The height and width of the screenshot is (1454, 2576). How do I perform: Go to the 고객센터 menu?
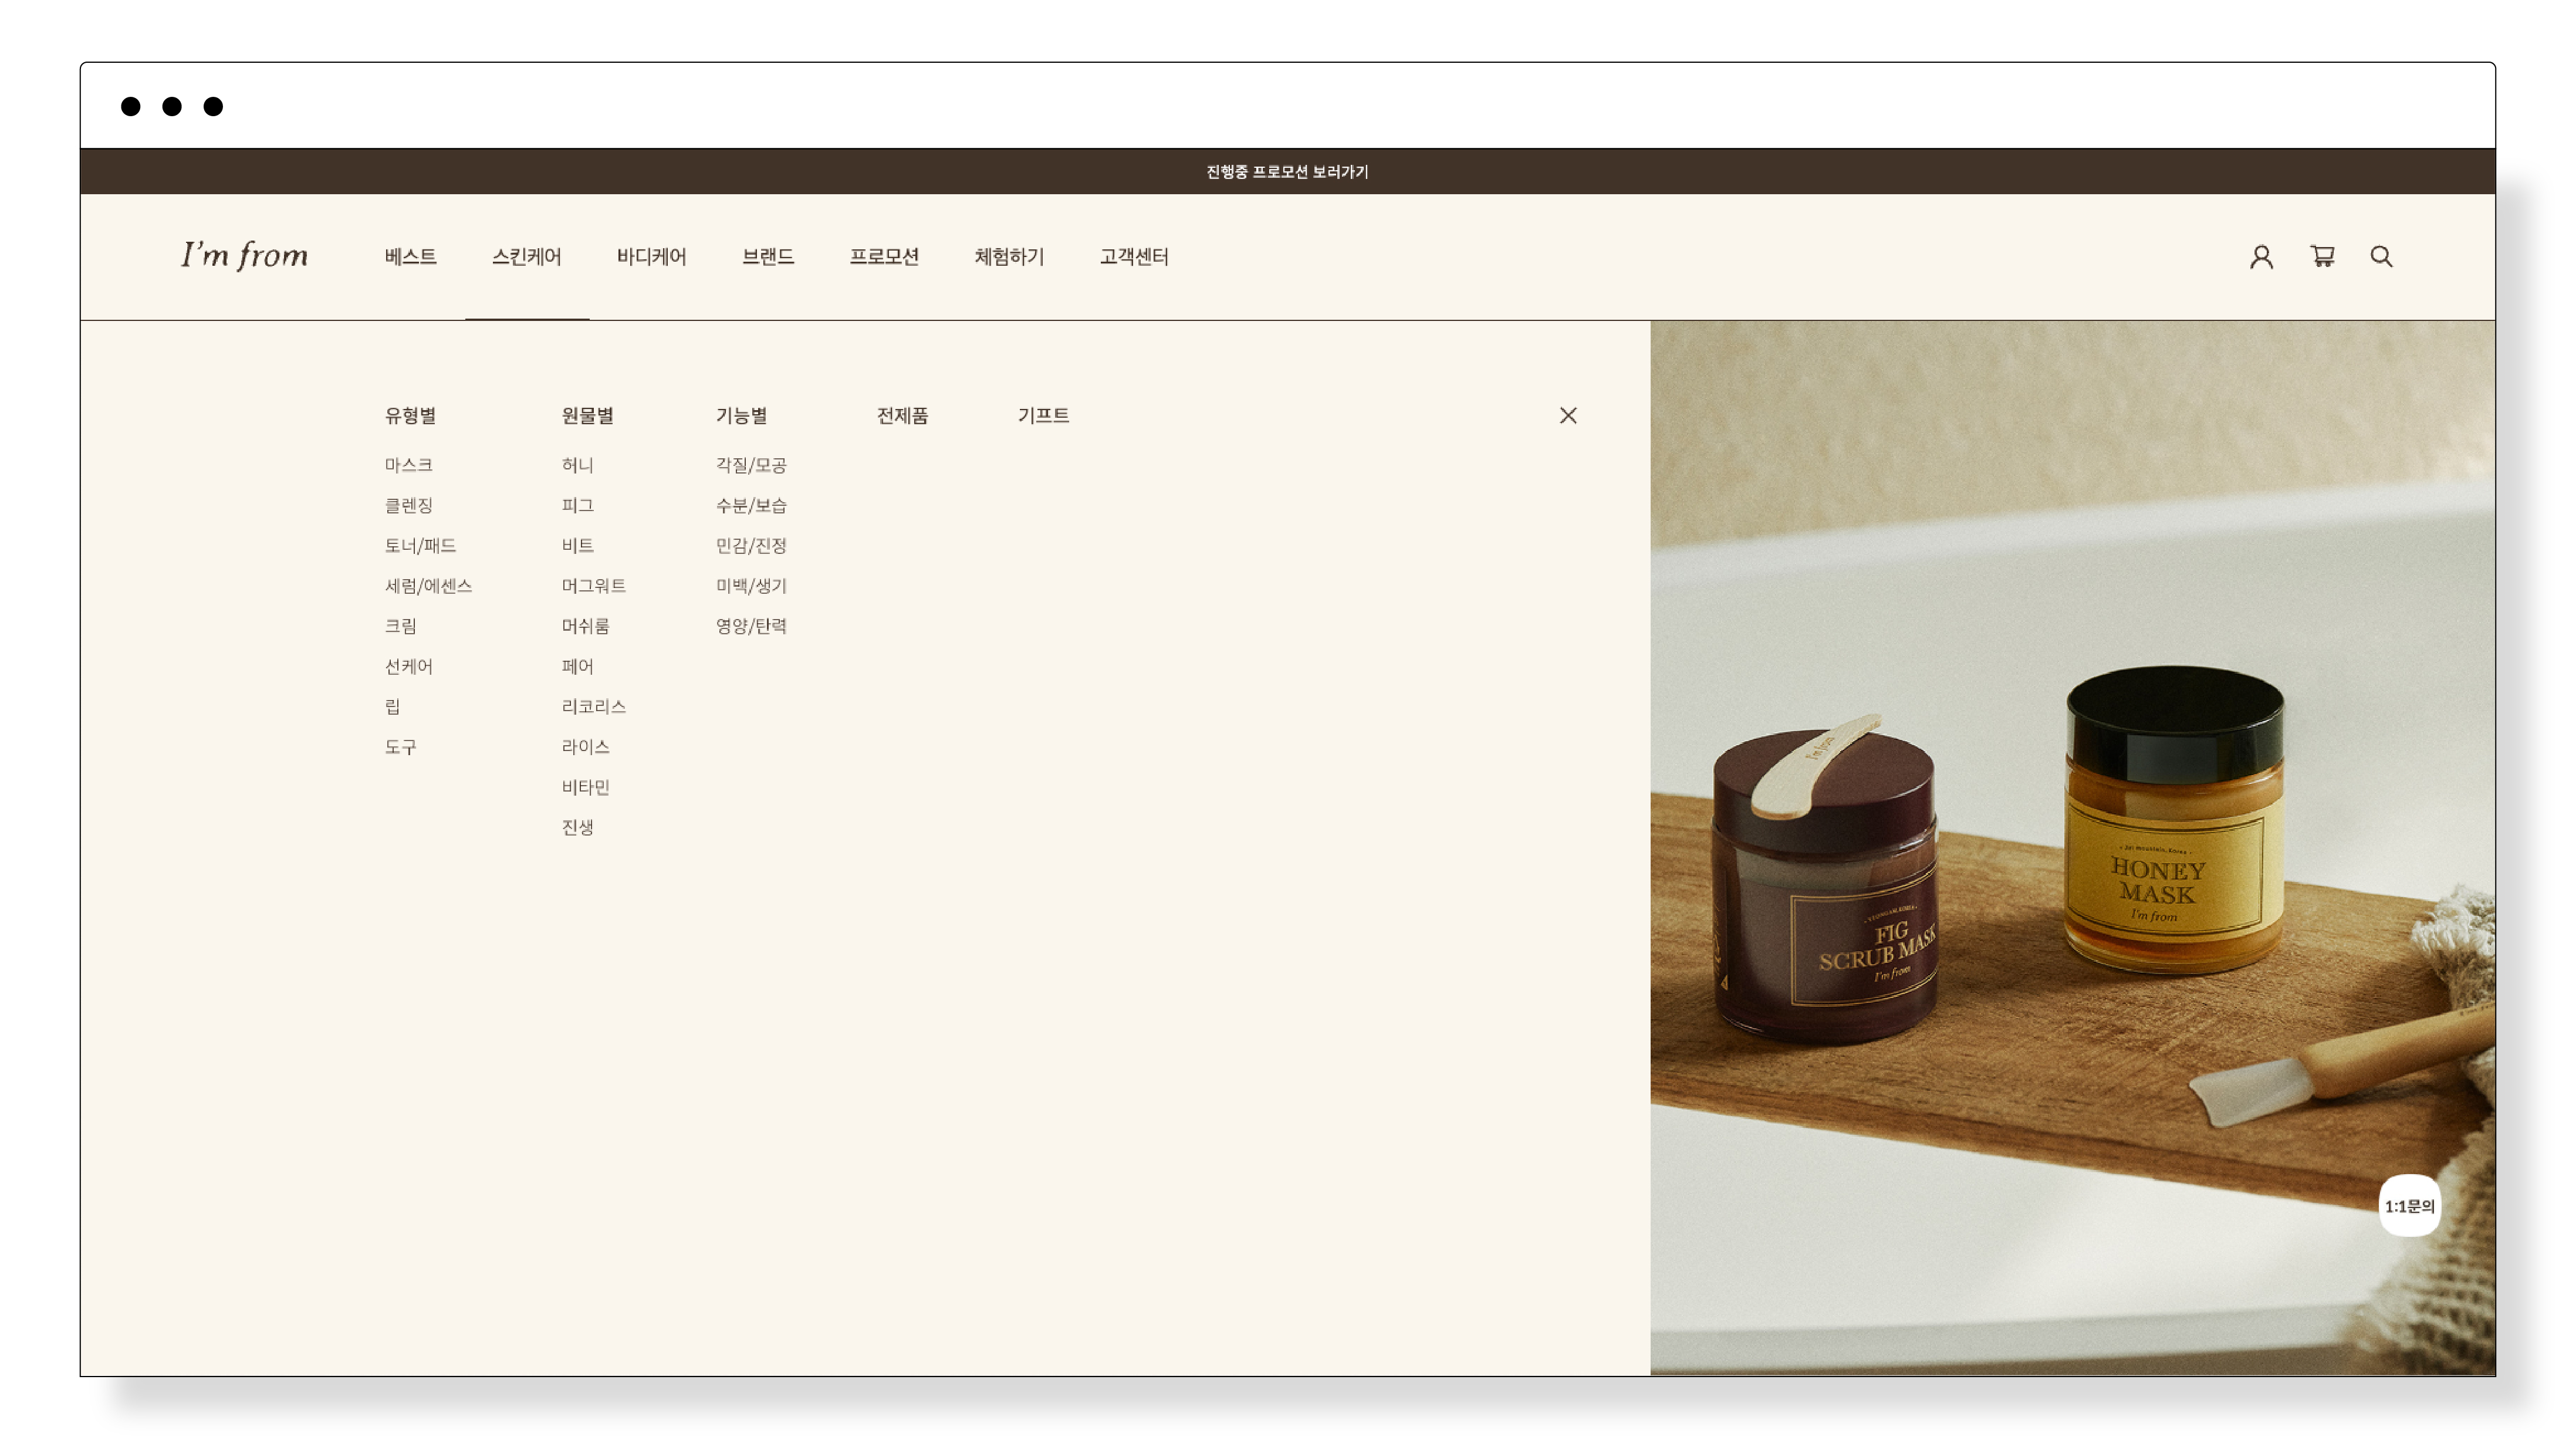[1134, 257]
